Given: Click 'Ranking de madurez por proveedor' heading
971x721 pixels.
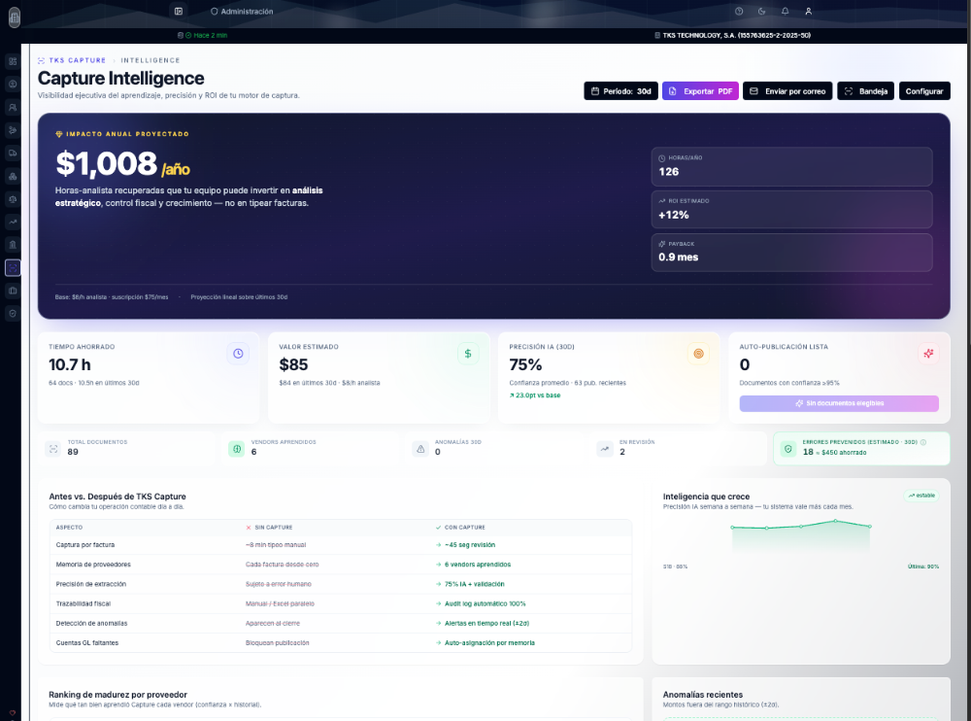Looking at the screenshot, I should 117,695.
